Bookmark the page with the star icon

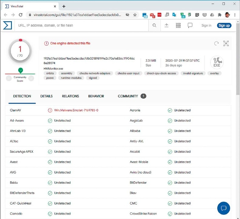click(x=135, y=15)
